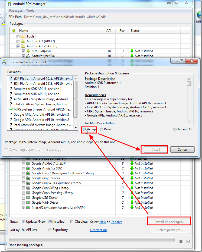Image resolution: width=202 pixels, height=252 pixels.
Task: Toggle the Updates/New show checkbox
Action: coord(23,222)
